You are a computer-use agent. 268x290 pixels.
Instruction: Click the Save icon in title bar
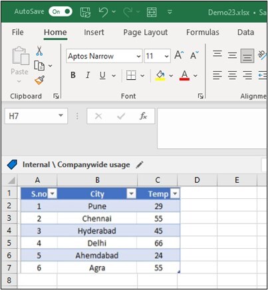(85, 12)
